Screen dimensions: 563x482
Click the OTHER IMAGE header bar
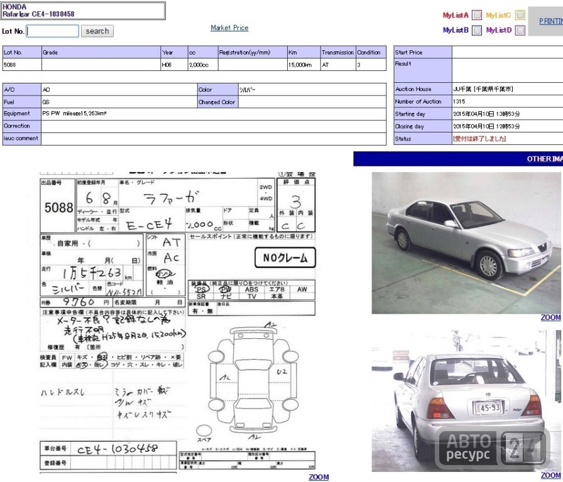click(458, 159)
